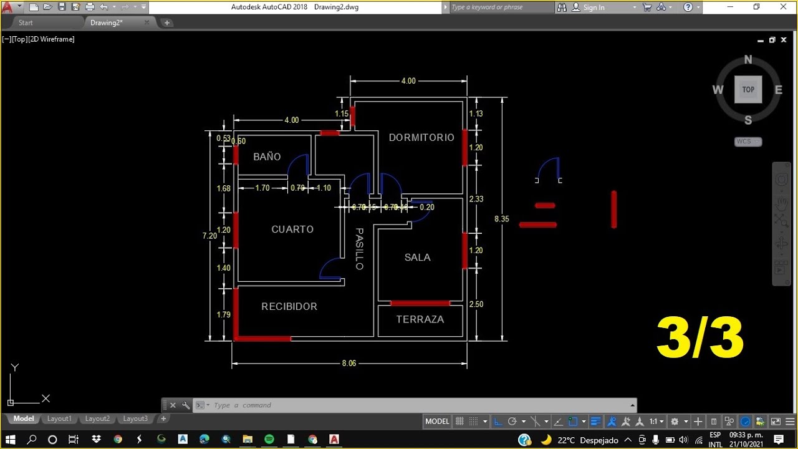Viewport: 798px width, 449px height.
Task: Click the ShowMotion icon in navigation bar
Action: click(x=781, y=269)
